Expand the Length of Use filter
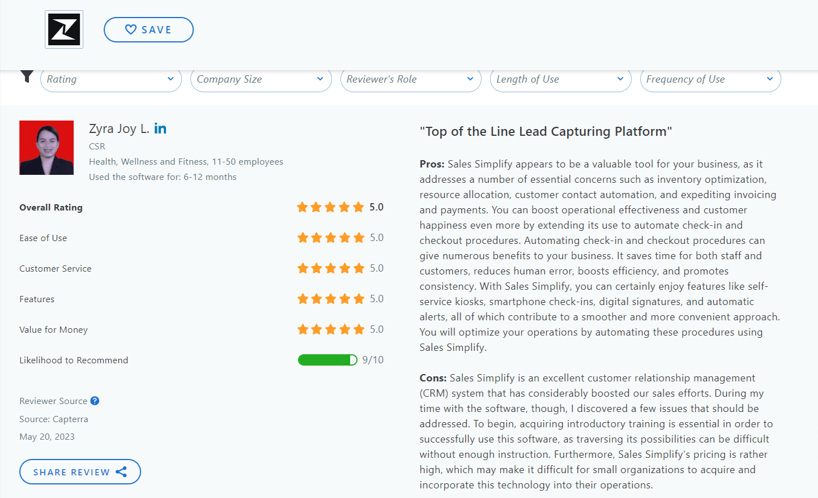 click(x=560, y=79)
